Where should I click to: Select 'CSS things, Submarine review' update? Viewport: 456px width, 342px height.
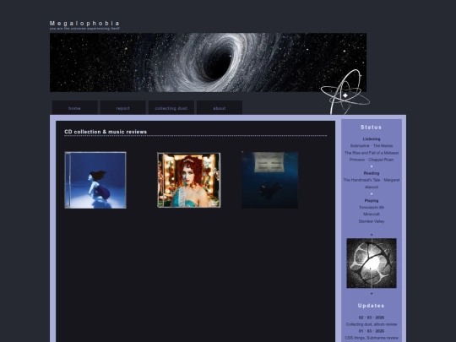(x=372, y=338)
